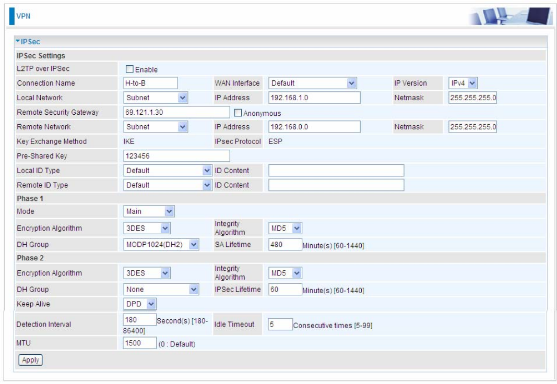Open the Remote ID Type dropdown

168,185
